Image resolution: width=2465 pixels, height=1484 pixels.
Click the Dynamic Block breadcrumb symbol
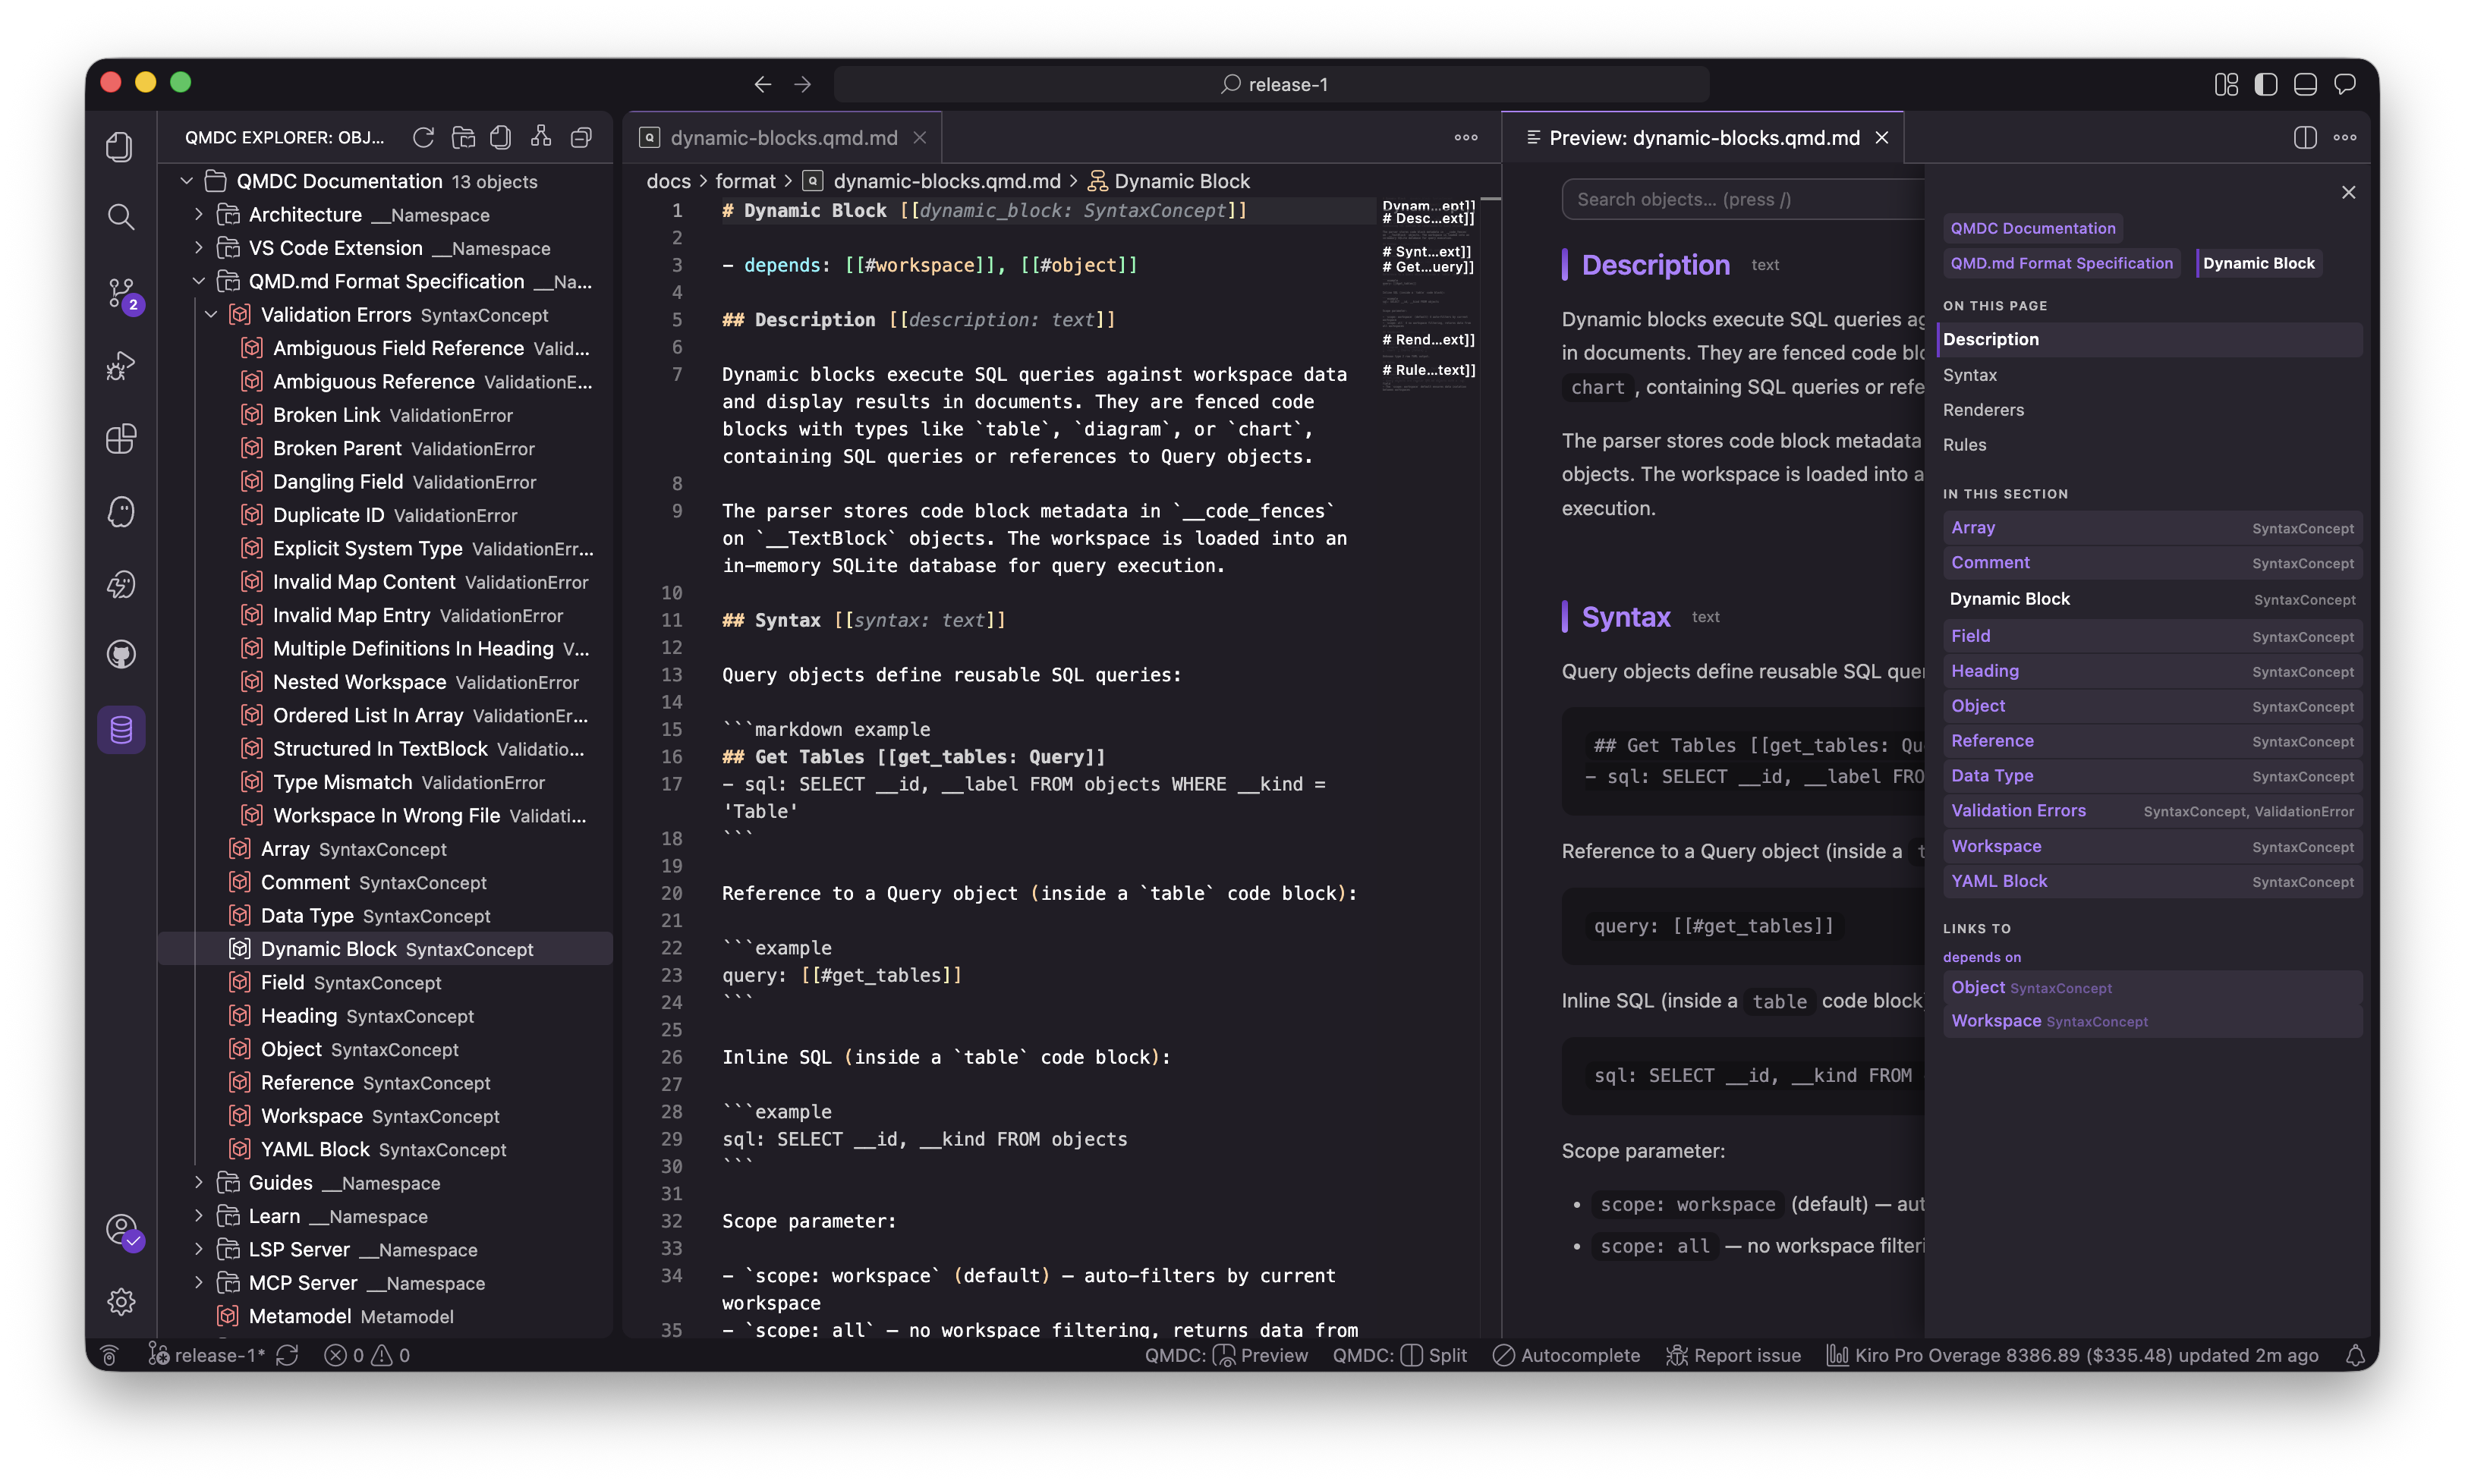pyautogui.click(x=1169, y=181)
